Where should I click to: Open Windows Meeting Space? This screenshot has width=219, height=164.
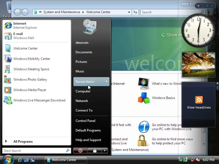pyautogui.click(x=37, y=69)
